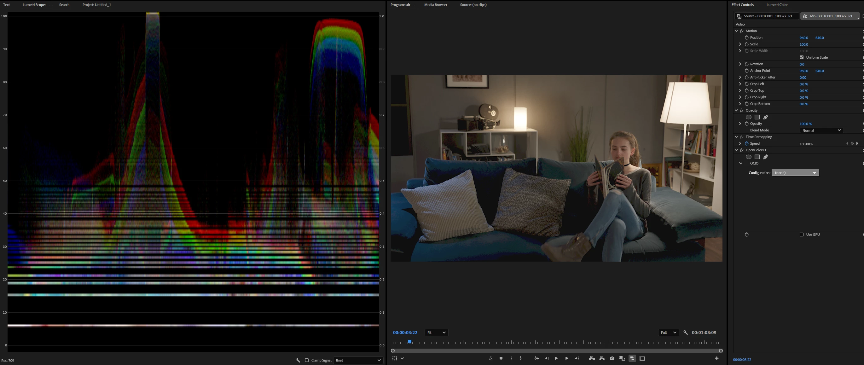Click the Opacity ellipse mask icon
864x365 pixels.
[748, 117]
